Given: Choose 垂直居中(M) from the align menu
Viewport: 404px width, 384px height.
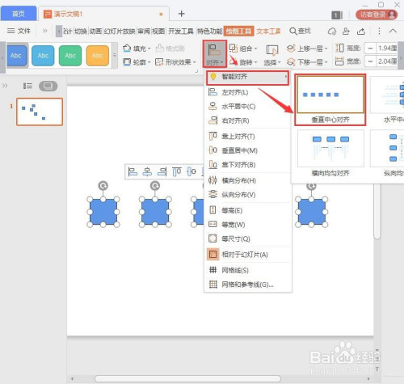Looking at the screenshot, I should [247, 150].
